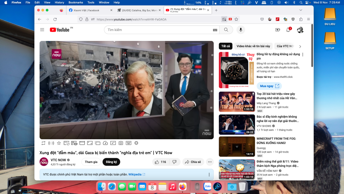The height and width of the screenshot is (194, 344).
Task: Click the loop/repeat icon below the player
Action: point(43,143)
